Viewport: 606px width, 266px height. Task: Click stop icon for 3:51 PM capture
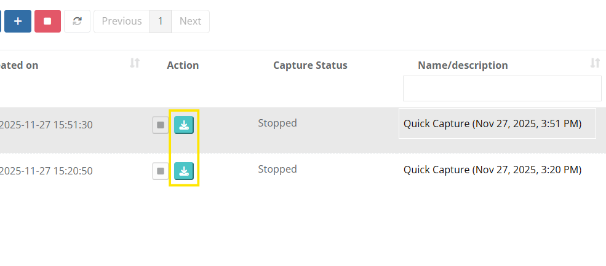pyautogui.click(x=161, y=125)
